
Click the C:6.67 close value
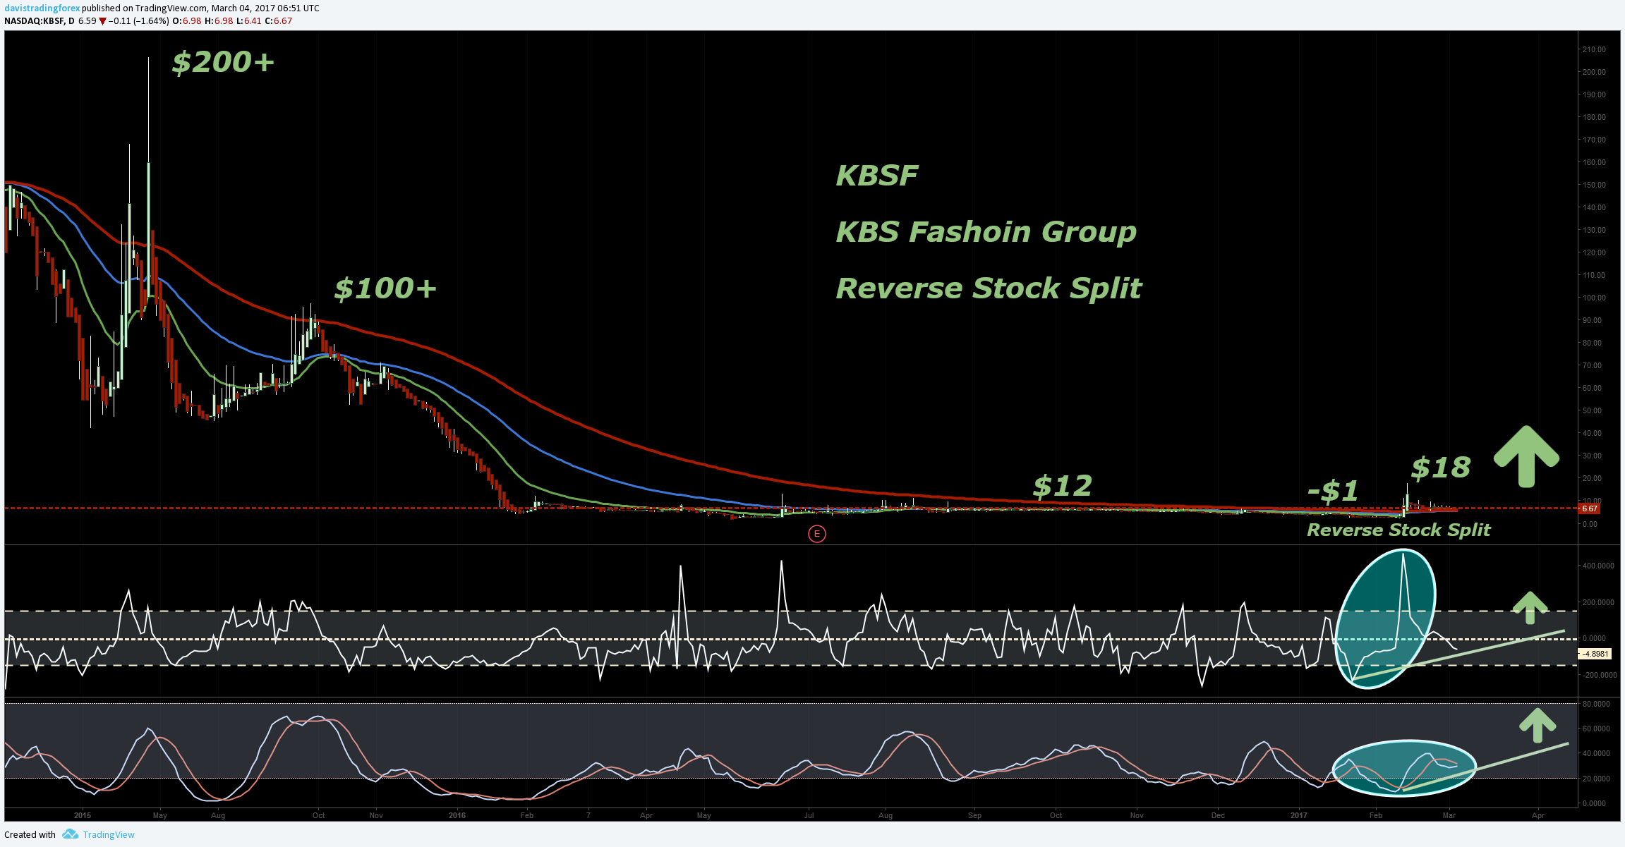coord(278,21)
